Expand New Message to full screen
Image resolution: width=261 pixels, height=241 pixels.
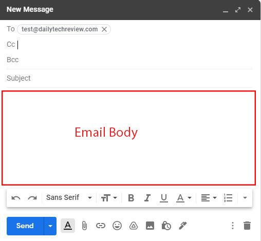(238, 10)
